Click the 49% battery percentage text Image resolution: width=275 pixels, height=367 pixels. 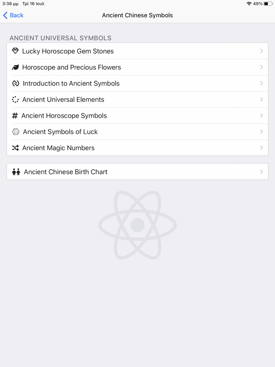(258, 3)
